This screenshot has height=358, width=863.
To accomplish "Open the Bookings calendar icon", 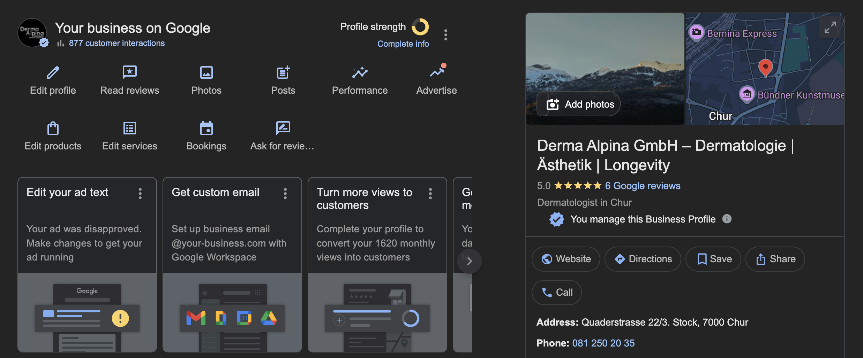I will (x=207, y=128).
